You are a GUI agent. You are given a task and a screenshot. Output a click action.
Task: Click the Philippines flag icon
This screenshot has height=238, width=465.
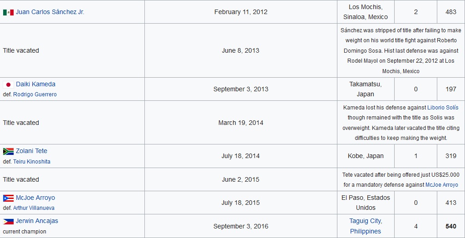pyautogui.click(x=8, y=221)
